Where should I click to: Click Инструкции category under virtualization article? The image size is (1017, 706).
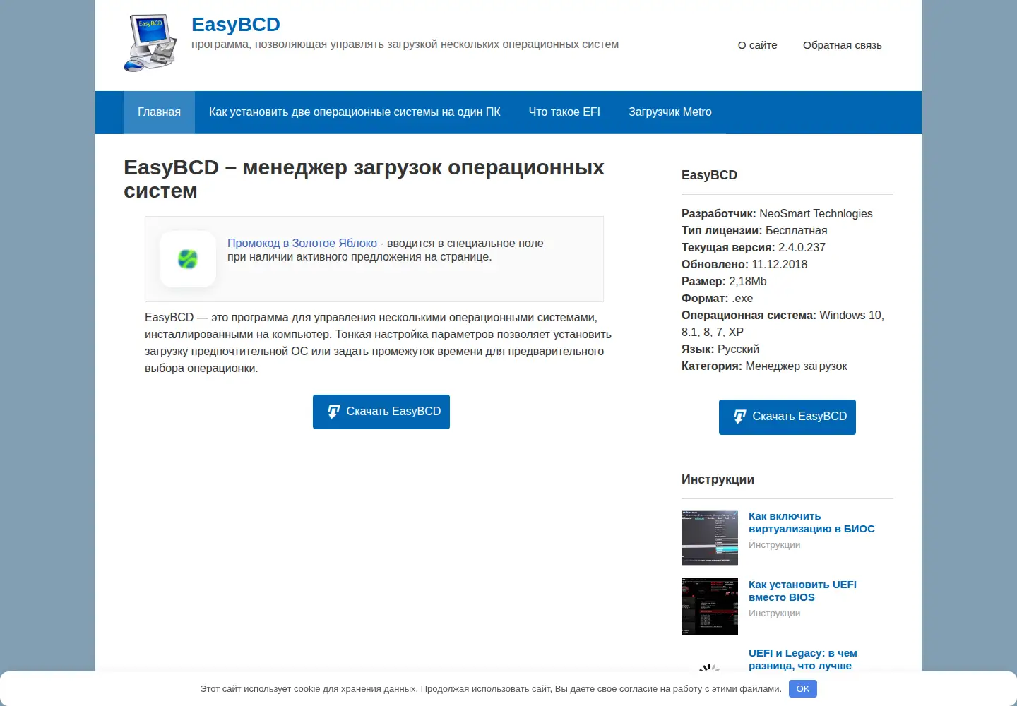click(774, 545)
